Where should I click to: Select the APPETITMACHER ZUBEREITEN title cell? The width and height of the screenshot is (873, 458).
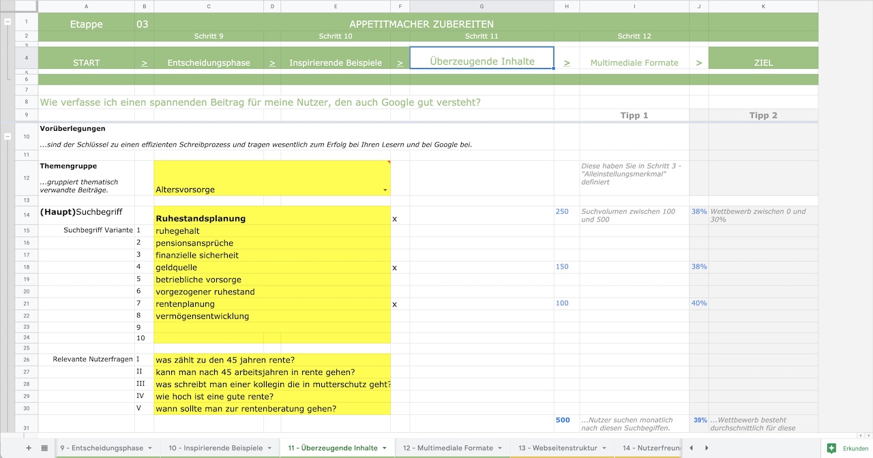(421, 24)
